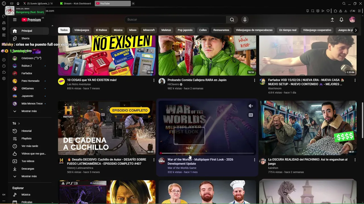Open the GNGames subscription channel

coord(30,88)
